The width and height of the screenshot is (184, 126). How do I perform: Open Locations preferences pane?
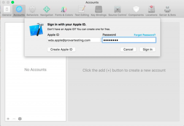pos(151,11)
